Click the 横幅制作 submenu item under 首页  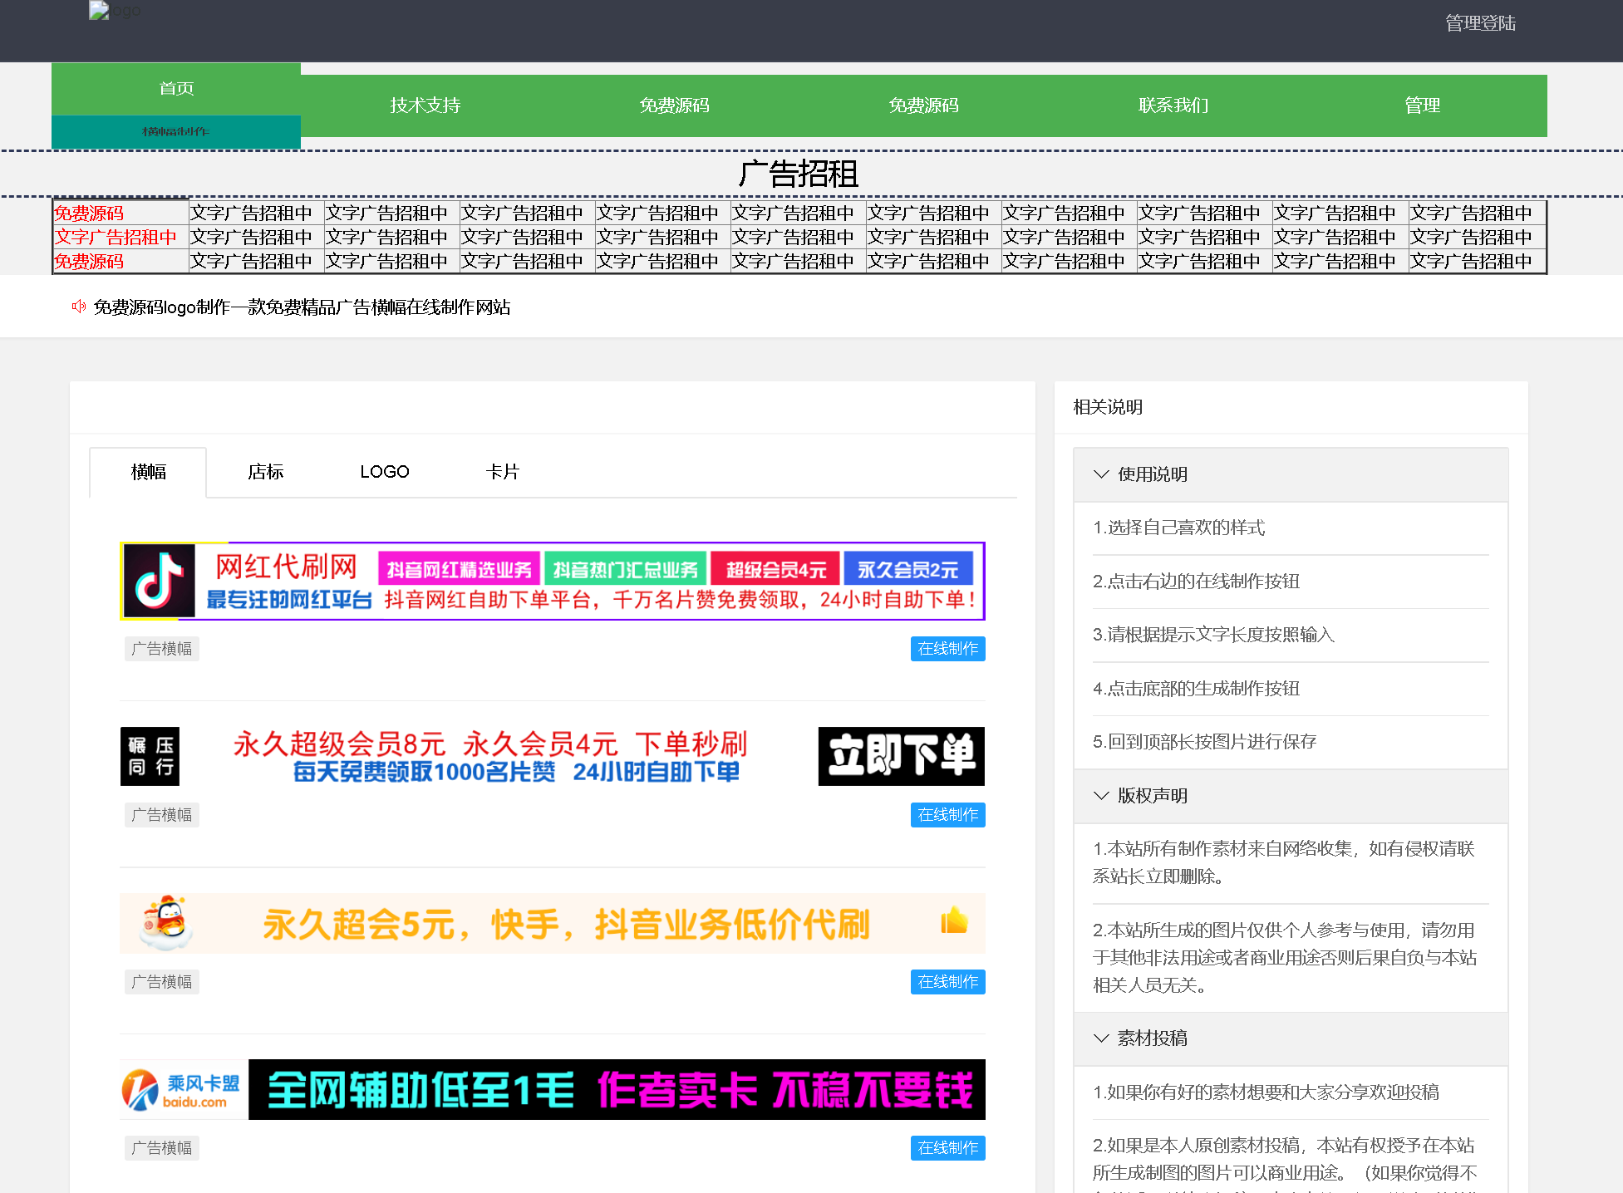point(175,131)
